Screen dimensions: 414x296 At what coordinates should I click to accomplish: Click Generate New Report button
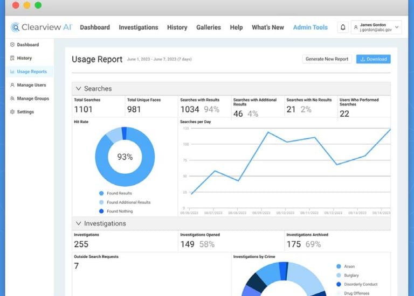[x=327, y=59]
